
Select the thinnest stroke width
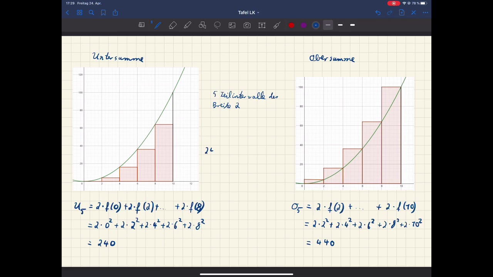pyautogui.click(x=328, y=25)
